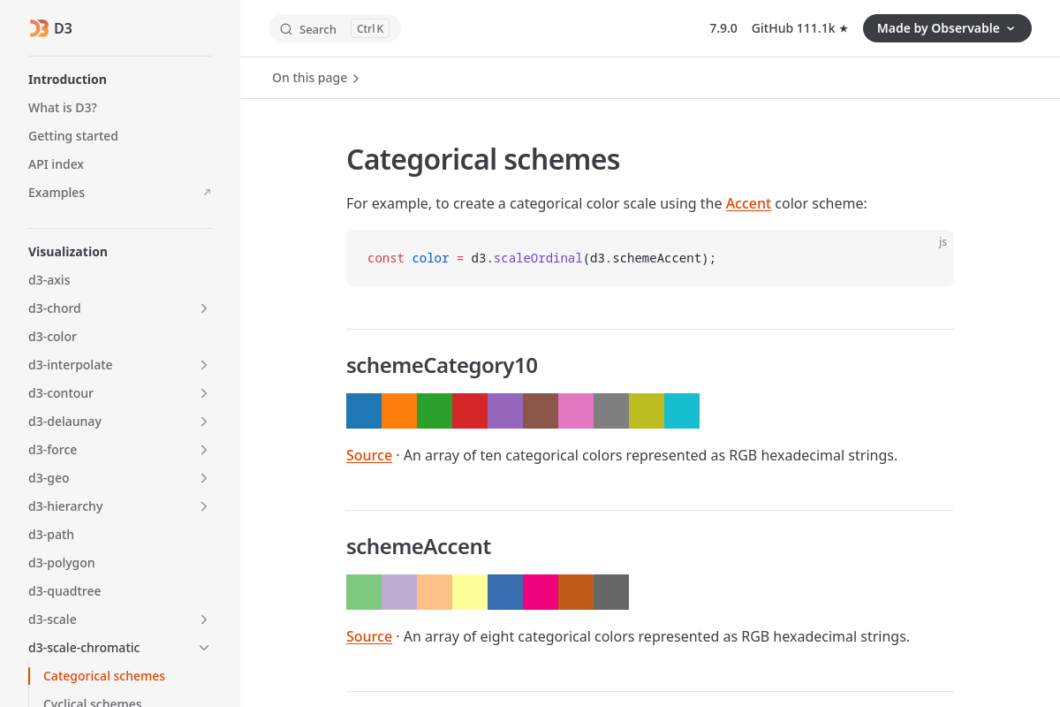Viewport: 1060px width, 707px height.
Task: Click the cyan swatch in schemeCategory10
Action: pos(682,411)
